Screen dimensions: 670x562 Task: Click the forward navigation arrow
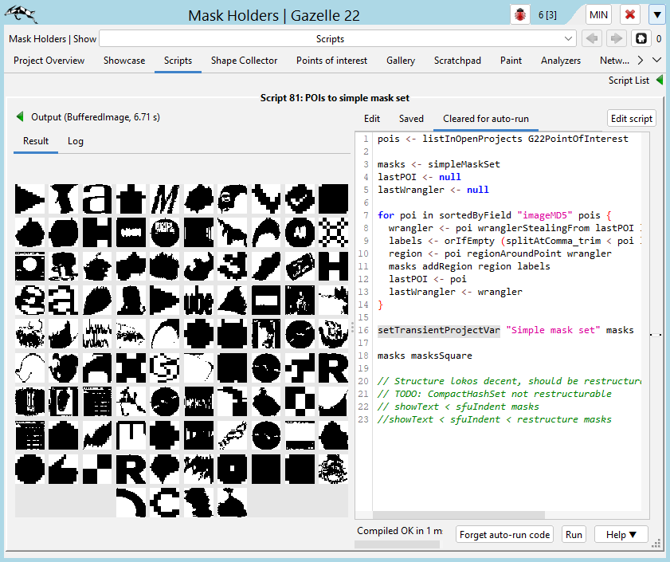(x=616, y=38)
